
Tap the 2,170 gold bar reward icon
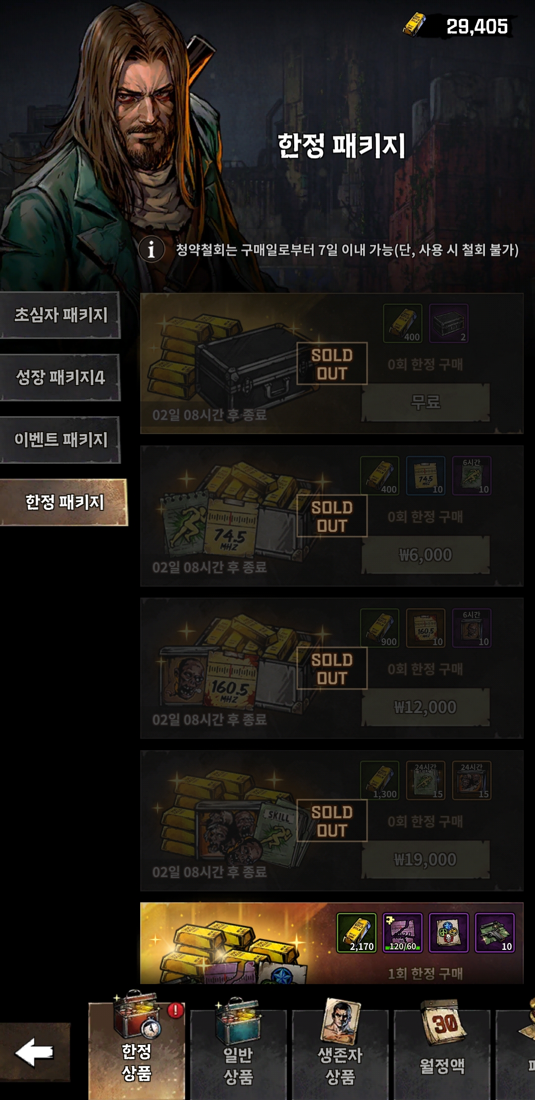click(x=357, y=933)
